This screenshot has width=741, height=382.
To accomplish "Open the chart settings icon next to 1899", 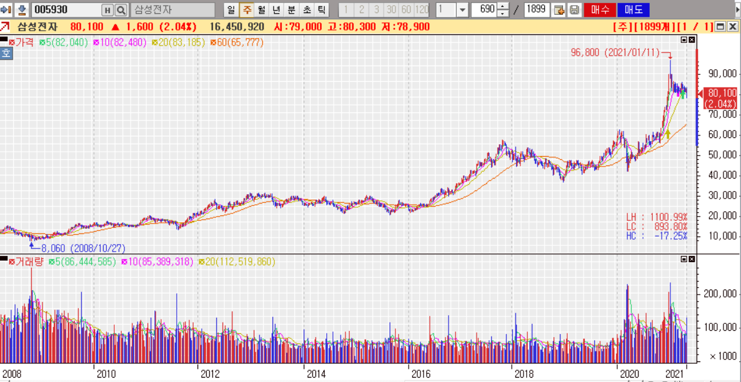I will pos(560,9).
